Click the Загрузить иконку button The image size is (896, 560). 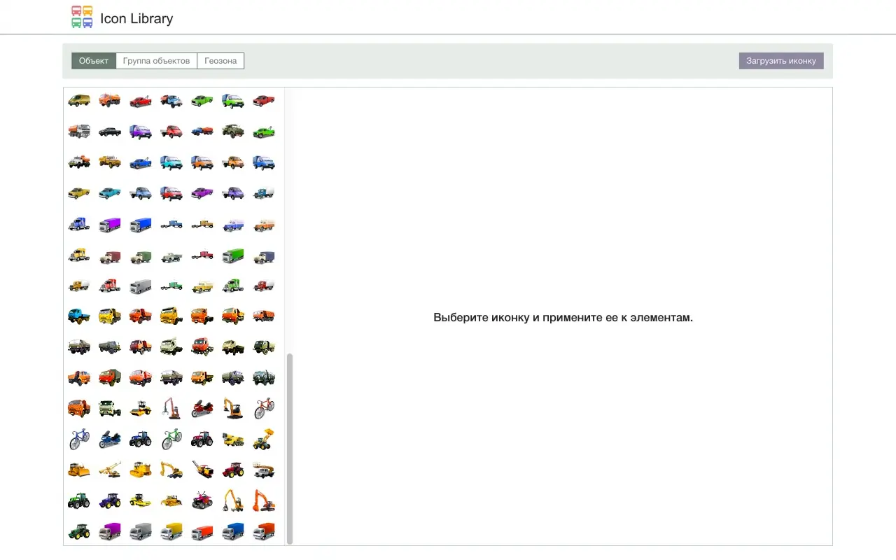click(x=781, y=61)
